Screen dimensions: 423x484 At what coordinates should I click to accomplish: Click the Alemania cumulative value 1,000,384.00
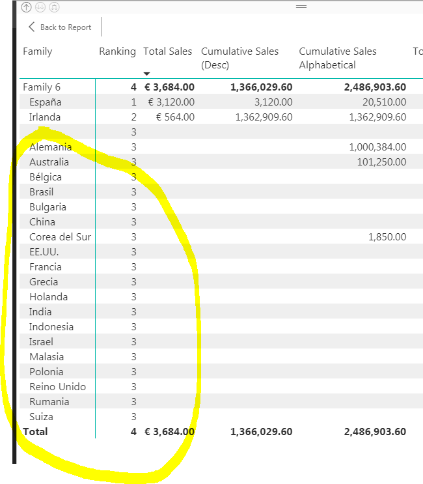coord(377,147)
